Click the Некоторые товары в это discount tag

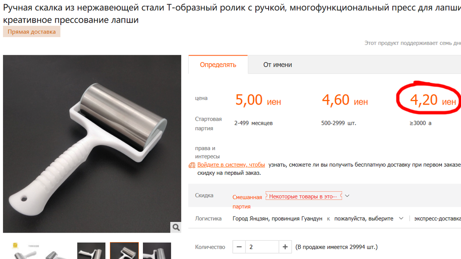(x=303, y=196)
